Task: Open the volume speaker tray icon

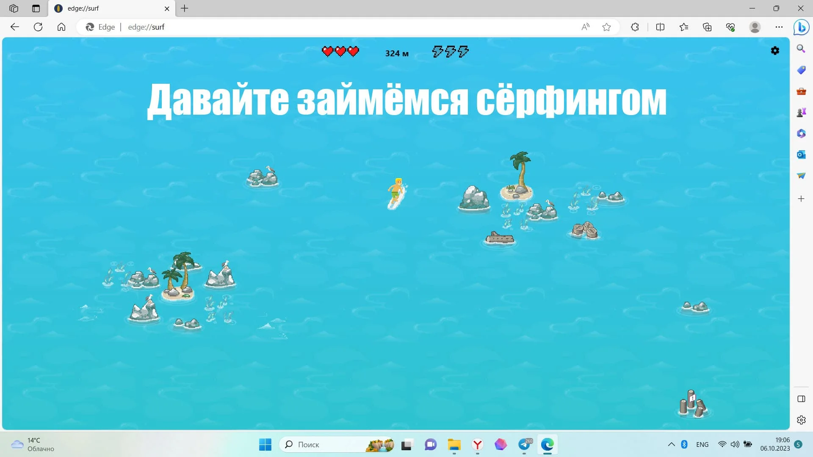Action: (735, 444)
